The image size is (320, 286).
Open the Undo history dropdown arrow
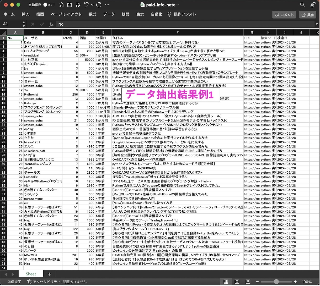point(92,5)
